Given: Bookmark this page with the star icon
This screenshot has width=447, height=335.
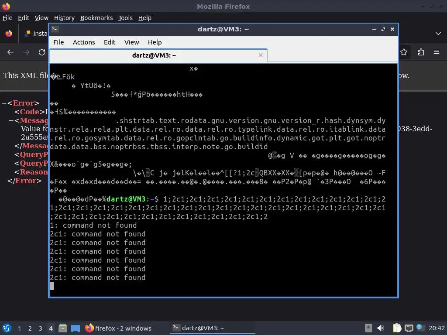Looking at the screenshot, I should (404, 52).
